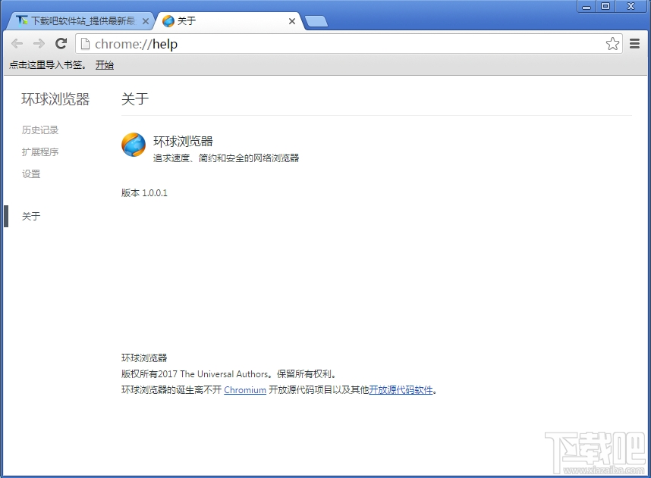This screenshot has height=478, width=651.
Task: Focus the address bar showing chrome://help
Action: (x=348, y=43)
